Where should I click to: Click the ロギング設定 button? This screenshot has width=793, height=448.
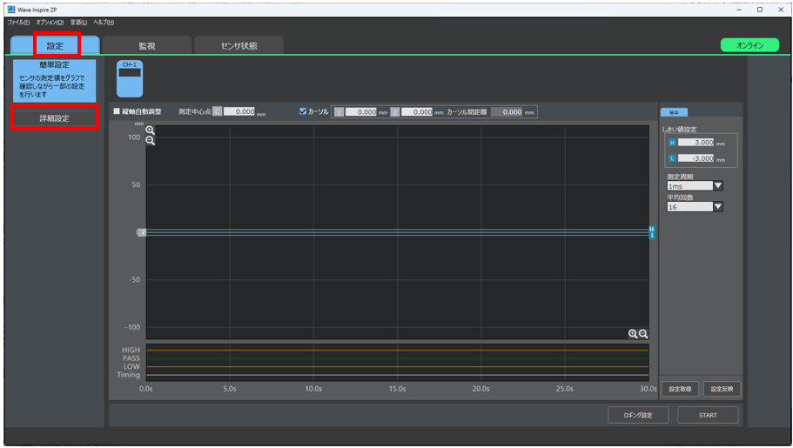click(x=638, y=415)
